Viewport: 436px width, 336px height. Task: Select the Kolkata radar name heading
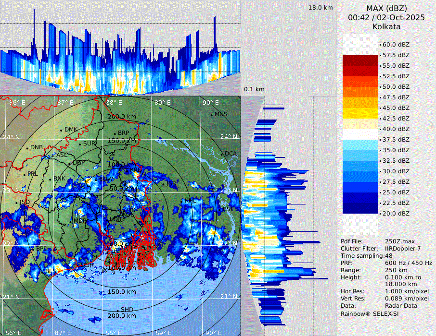point(386,26)
